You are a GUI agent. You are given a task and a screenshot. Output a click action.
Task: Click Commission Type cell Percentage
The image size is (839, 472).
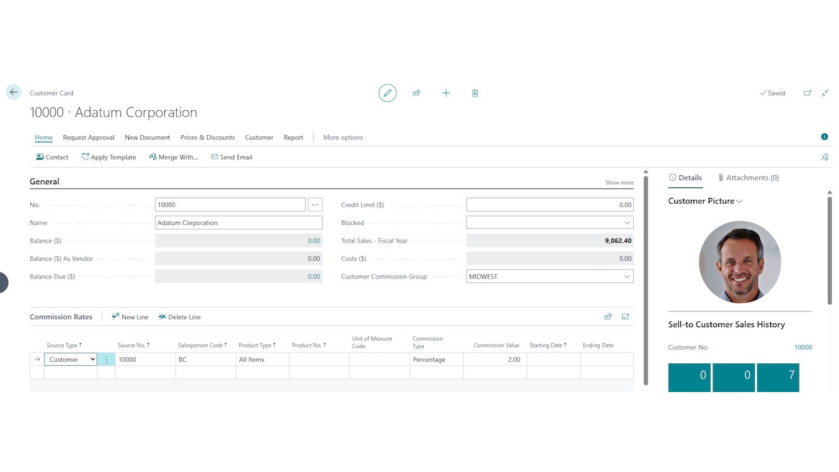pos(437,359)
